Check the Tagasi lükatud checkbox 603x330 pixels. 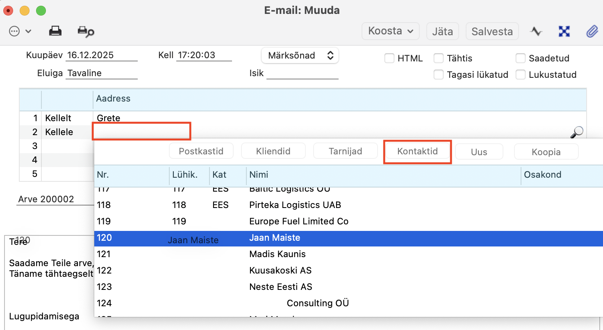[x=439, y=75]
